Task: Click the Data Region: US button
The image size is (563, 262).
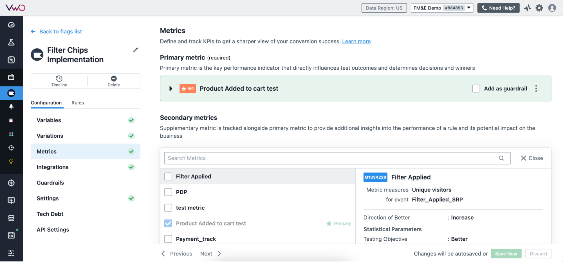Action: point(384,8)
